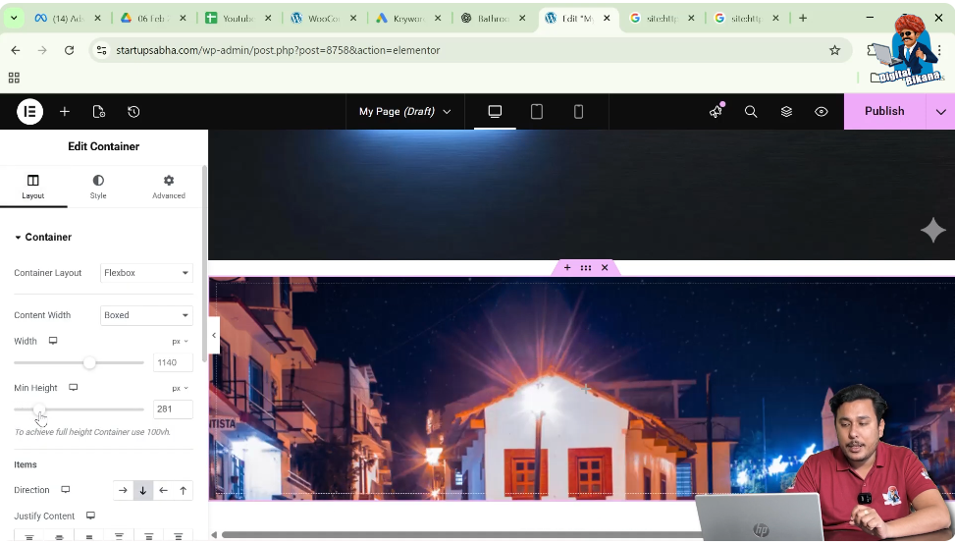The image size is (955, 544).
Task: Open the Add Element plus icon
Action: (x=65, y=112)
